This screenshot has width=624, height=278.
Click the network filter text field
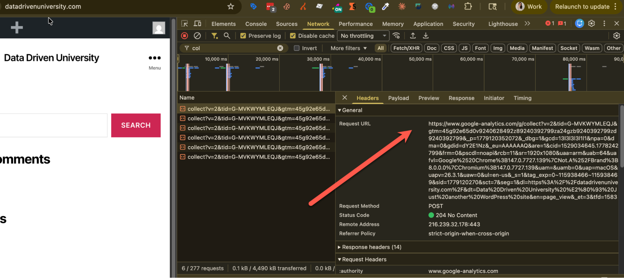click(x=233, y=48)
